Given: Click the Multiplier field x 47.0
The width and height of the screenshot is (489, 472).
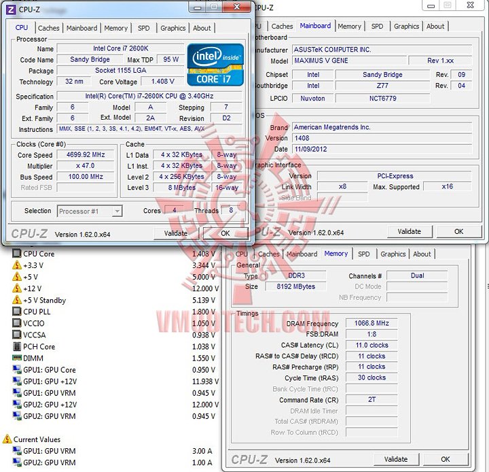Looking at the screenshot, I should [x=86, y=166].
